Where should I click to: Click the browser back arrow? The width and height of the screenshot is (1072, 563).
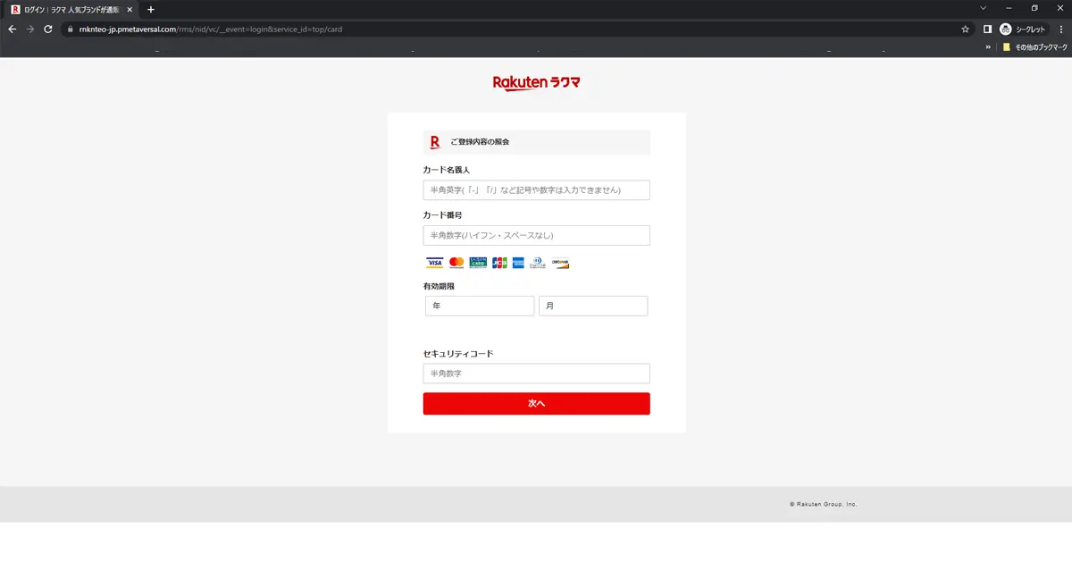tap(11, 29)
